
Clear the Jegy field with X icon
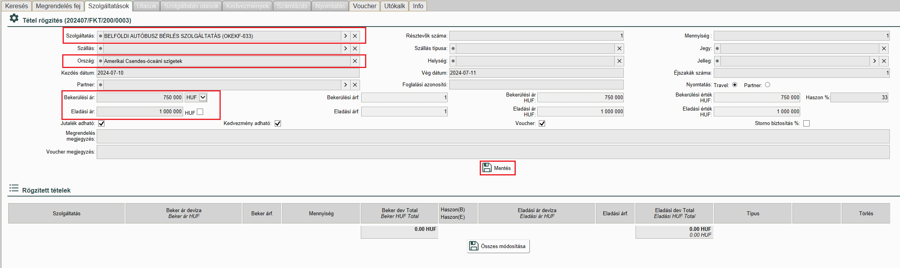coord(884,48)
